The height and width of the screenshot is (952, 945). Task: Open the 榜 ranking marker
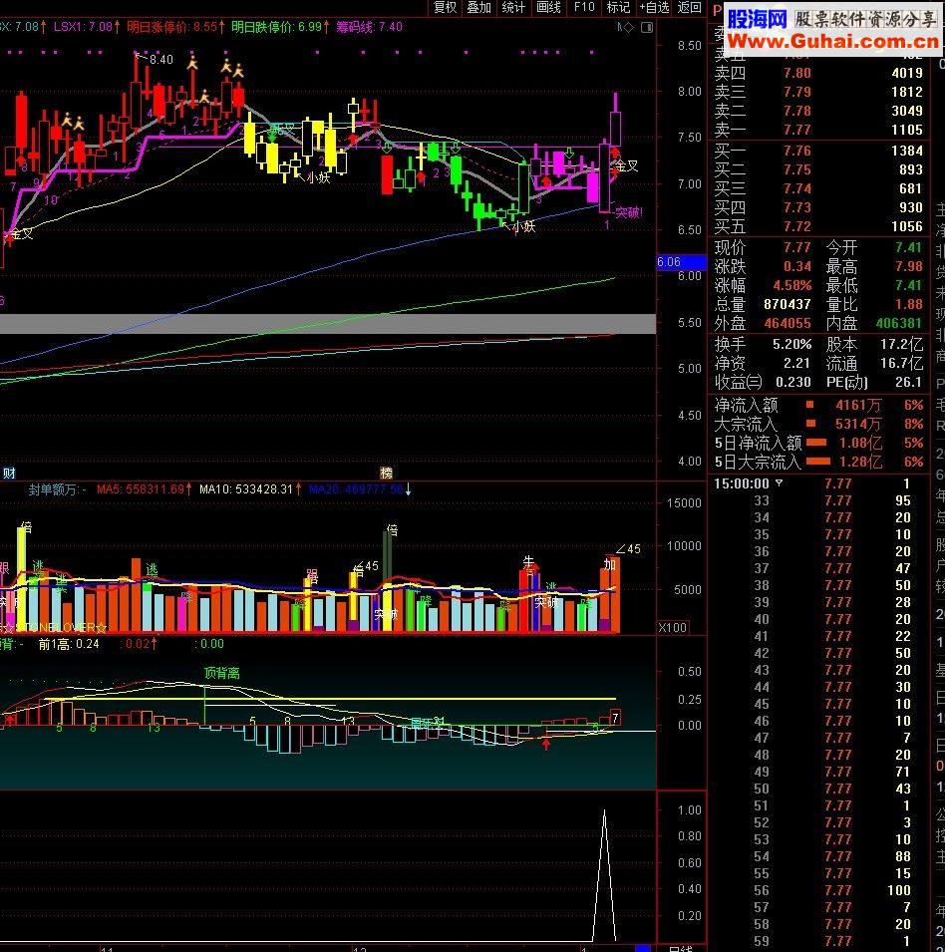pyautogui.click(x=386, y=473)
